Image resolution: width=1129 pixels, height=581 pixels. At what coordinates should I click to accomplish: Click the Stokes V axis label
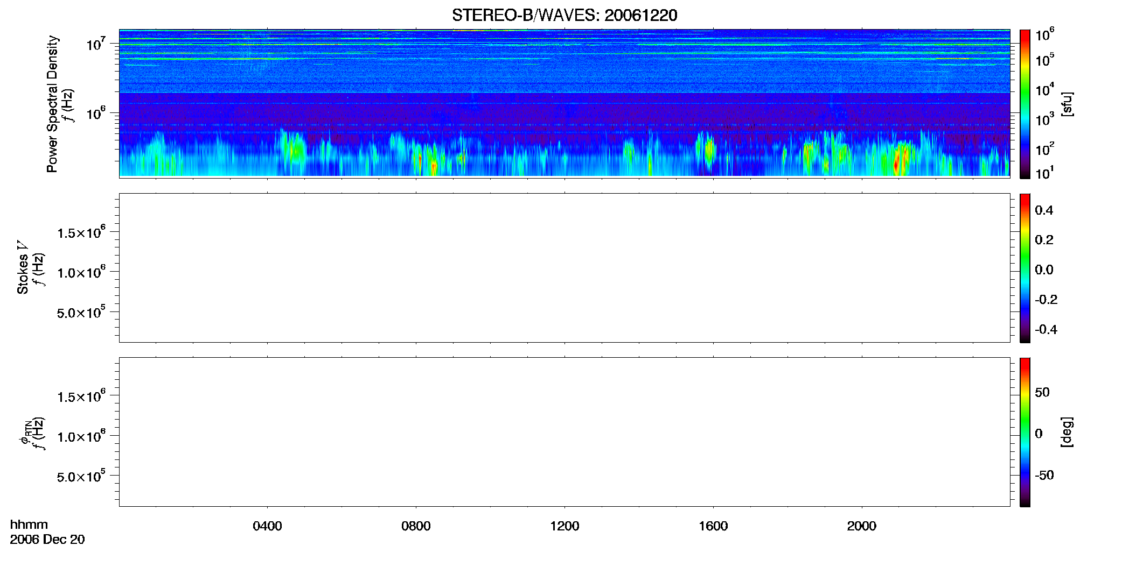click(23, 267)
